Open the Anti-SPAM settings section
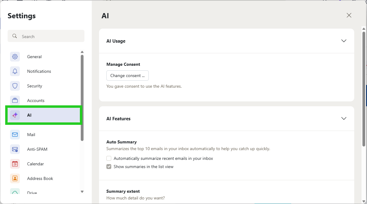The image size is (367, 204). pyautogui.click(x=37, y=149)
